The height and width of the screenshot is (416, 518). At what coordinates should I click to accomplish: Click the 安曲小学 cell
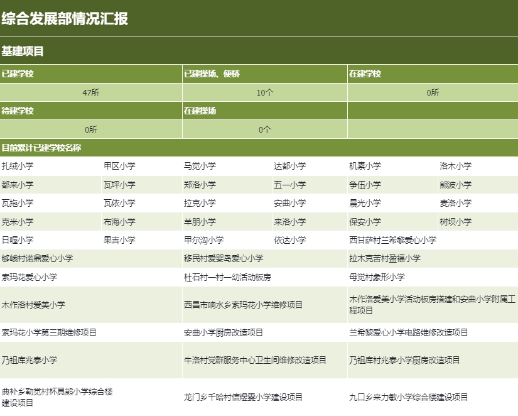click(x=310, y=203)
